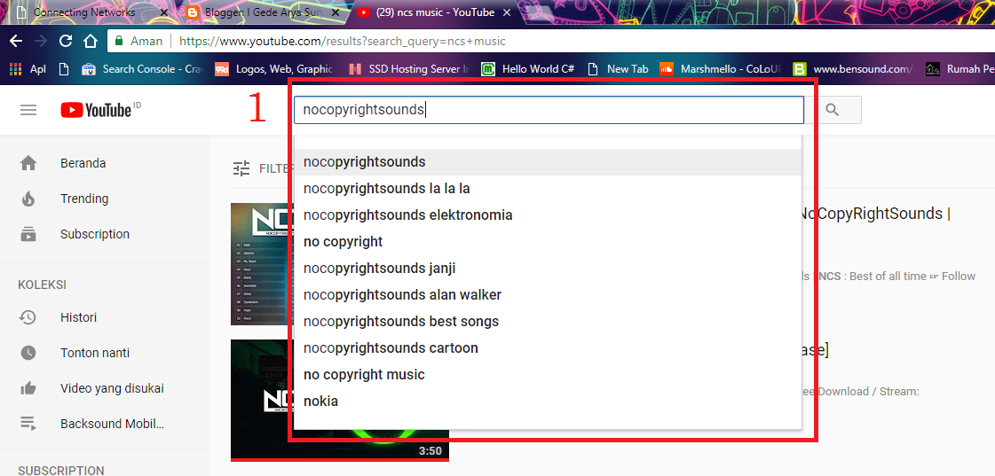Open the 3:50 NCS video thumbnail
995x476 pixels.
339,400
